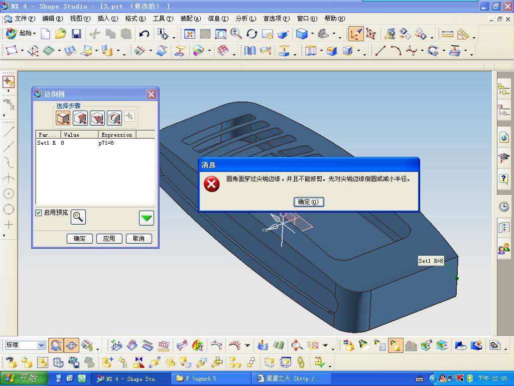Open the Help question mark sidebar icon

point(504,179)
